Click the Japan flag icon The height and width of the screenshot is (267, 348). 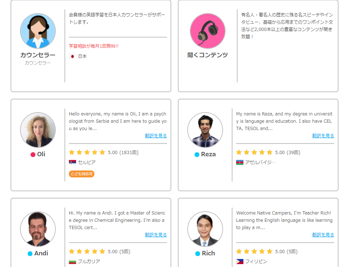(72, 56)
